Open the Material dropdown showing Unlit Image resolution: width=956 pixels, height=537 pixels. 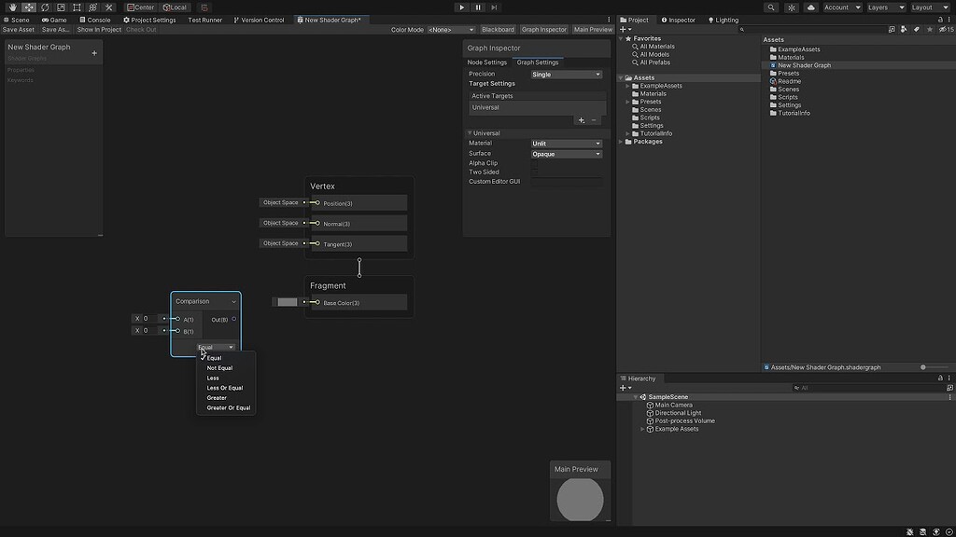coord(566,143)
